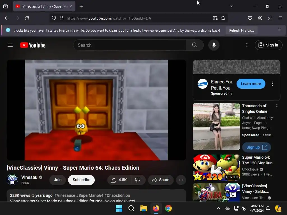The width and height of the screenshot is (287, 215).
Task: Click Sign in button
Action: pyautogui.click(x=269, y=45)
